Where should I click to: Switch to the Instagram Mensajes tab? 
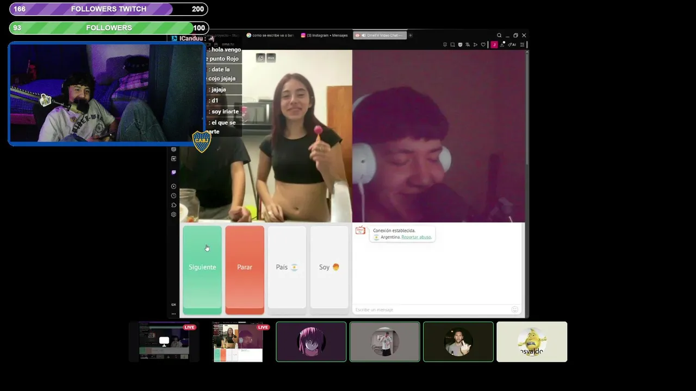click(324, 35)
